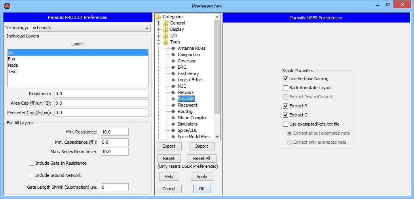Select Extract all but exempted nets
414x199 pixels.
[x=289, y=133]
